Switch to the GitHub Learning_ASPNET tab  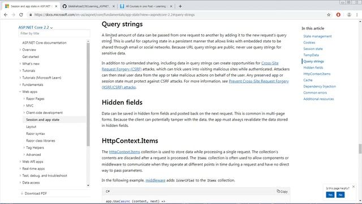point(88,6)
